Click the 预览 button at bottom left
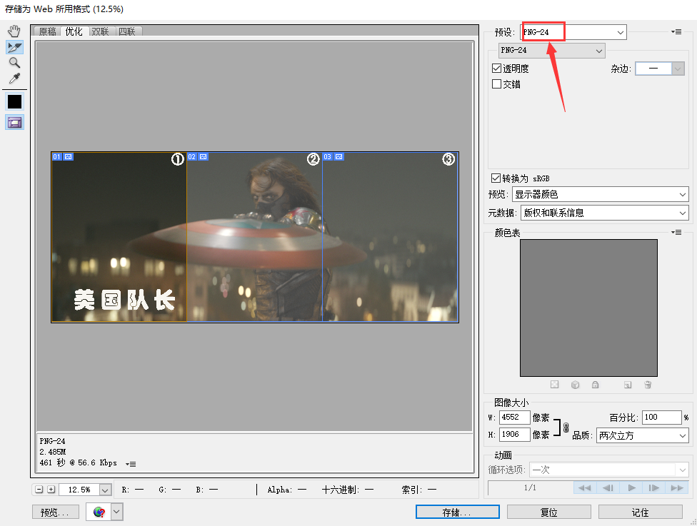The height and width of the screenshot is (526, 697). pos(55,512)
